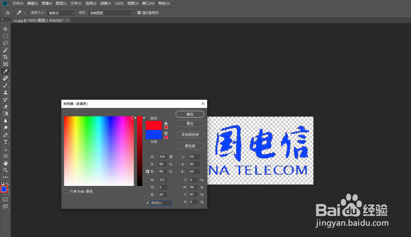Screen dimensions: 411x237
Task: Select the Hand tool
Action: (5, 163)
